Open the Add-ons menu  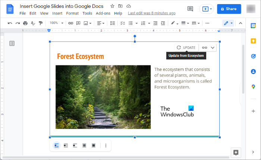103,13
